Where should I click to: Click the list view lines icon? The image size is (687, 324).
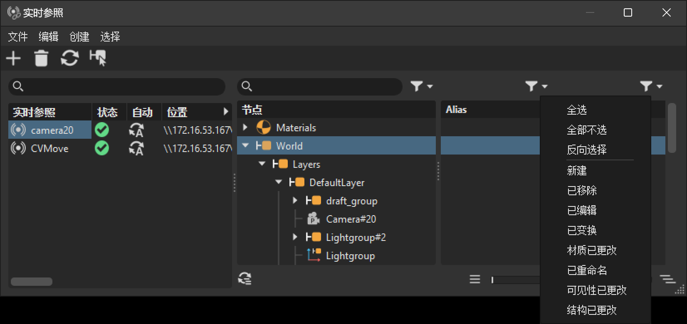point(475,279)
